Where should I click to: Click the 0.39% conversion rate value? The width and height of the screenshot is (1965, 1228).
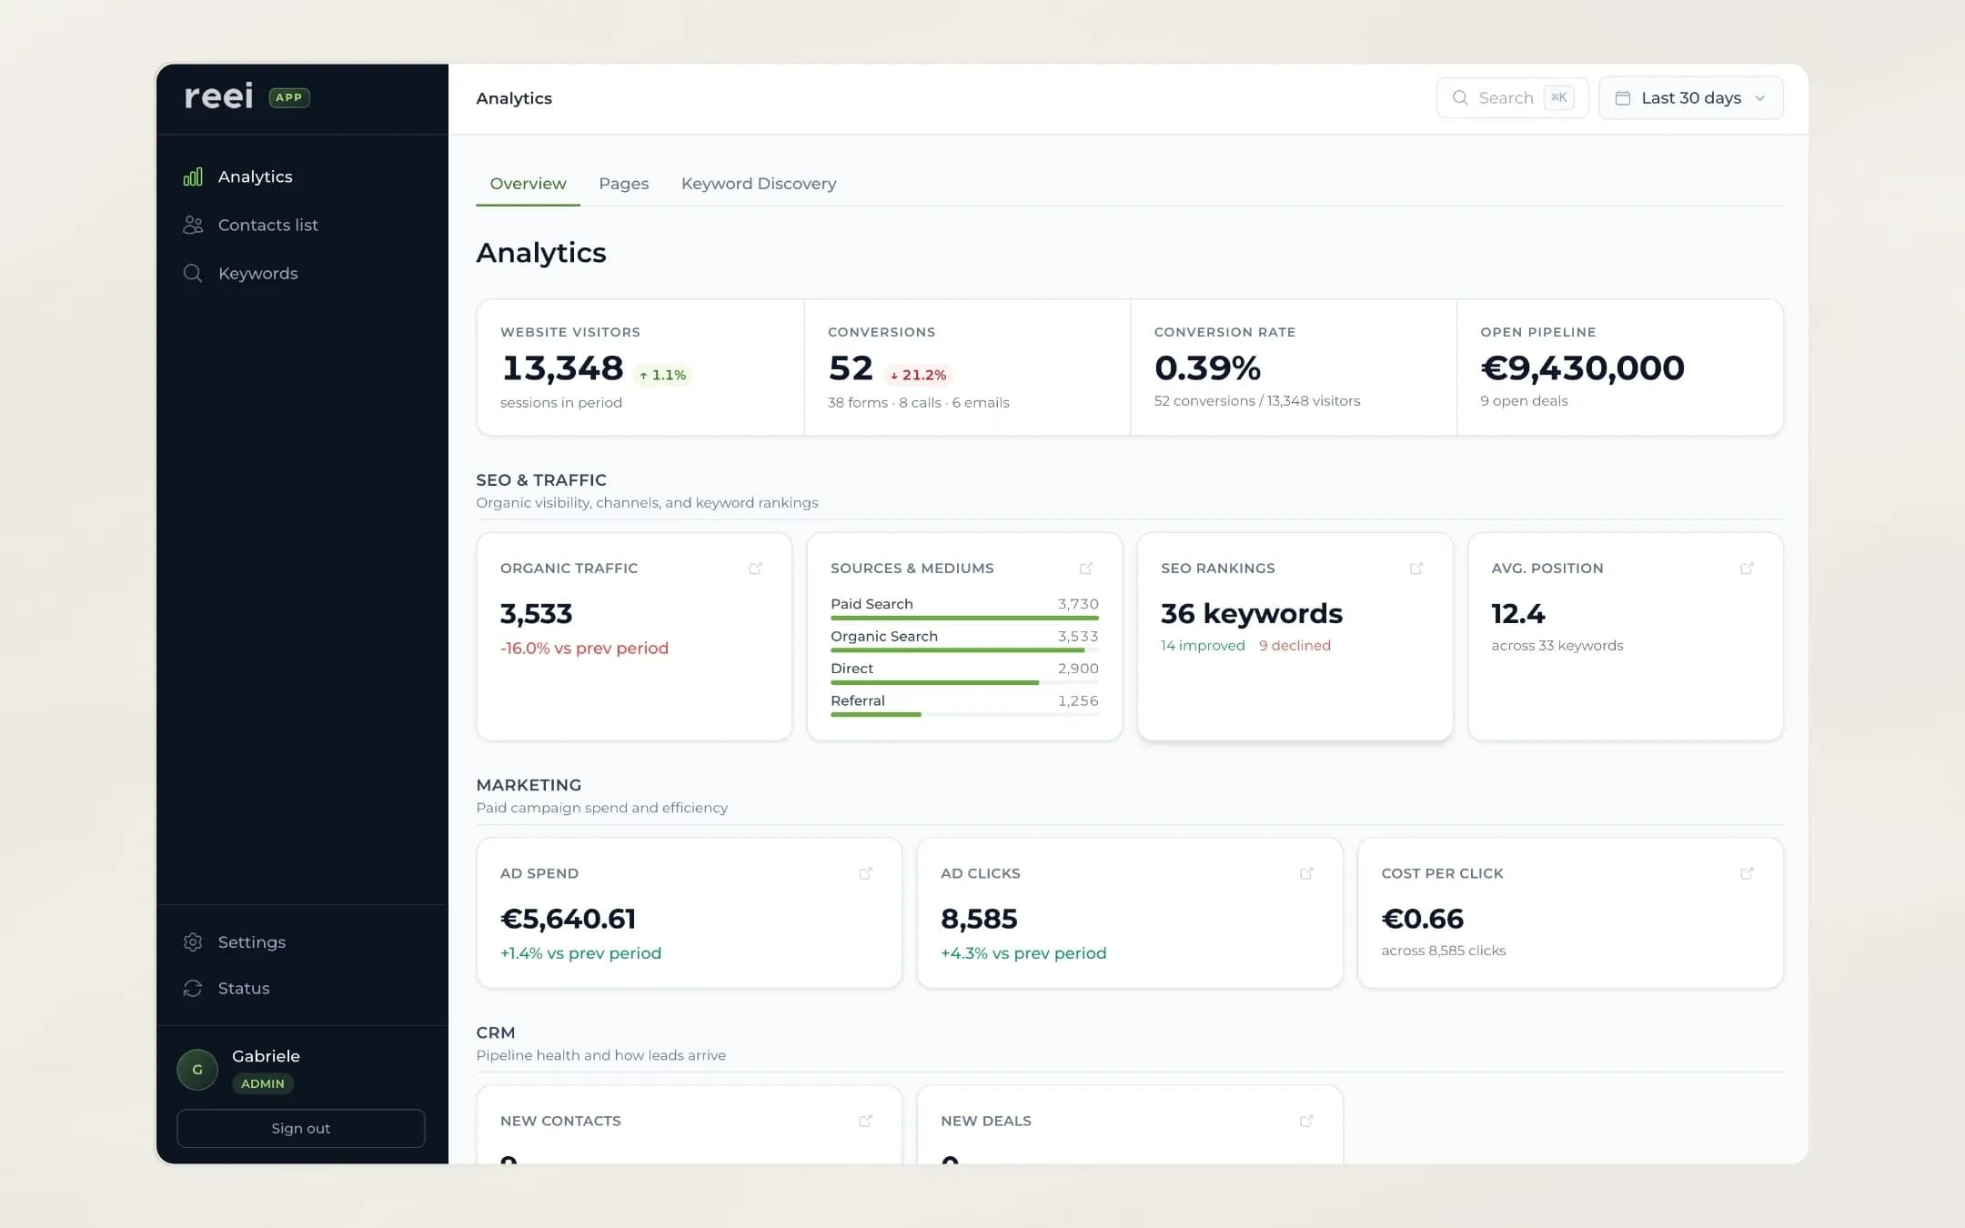tap(1207, 368)
